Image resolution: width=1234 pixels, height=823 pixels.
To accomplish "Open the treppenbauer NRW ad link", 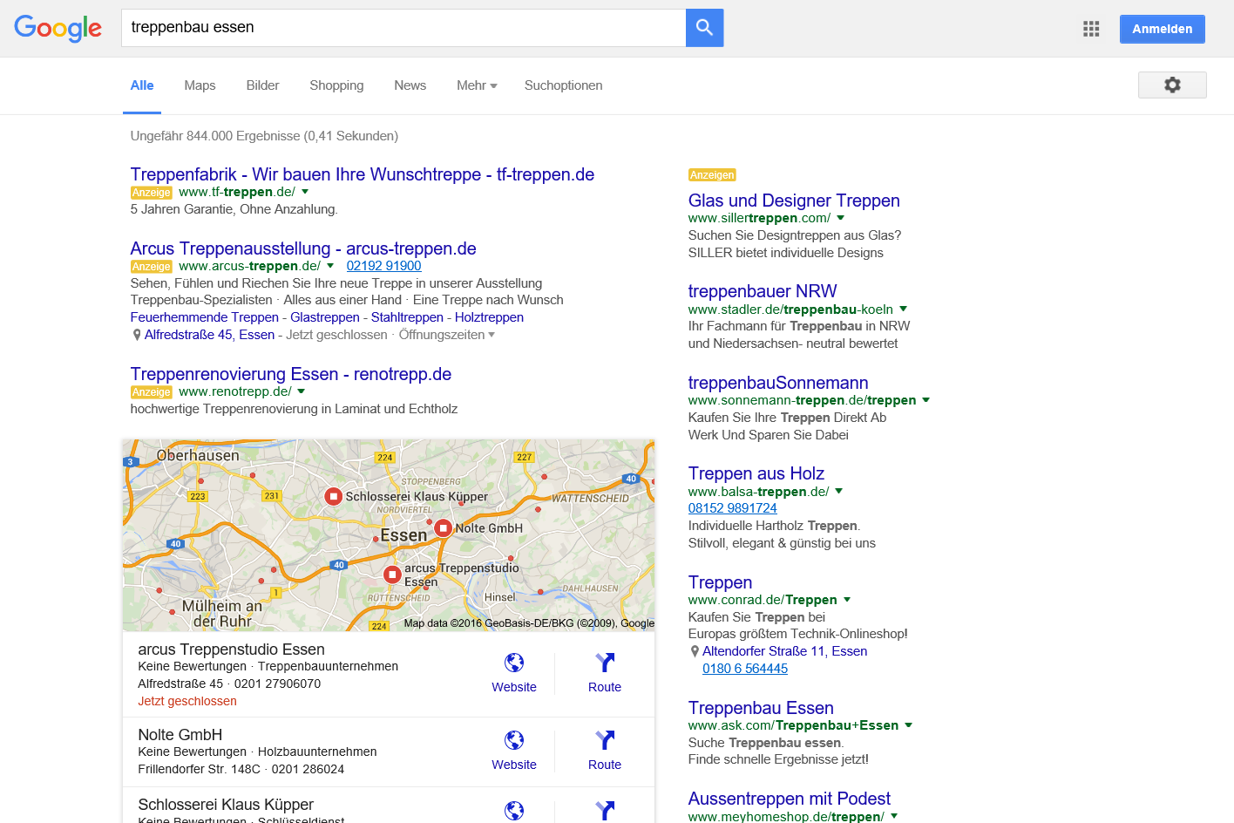I will click(763, 291).
